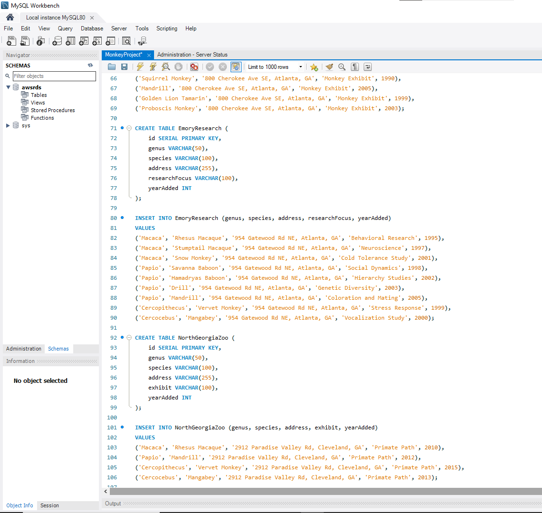Open find panel with magnifier icon
542x513 pixels.
[342, 67]
